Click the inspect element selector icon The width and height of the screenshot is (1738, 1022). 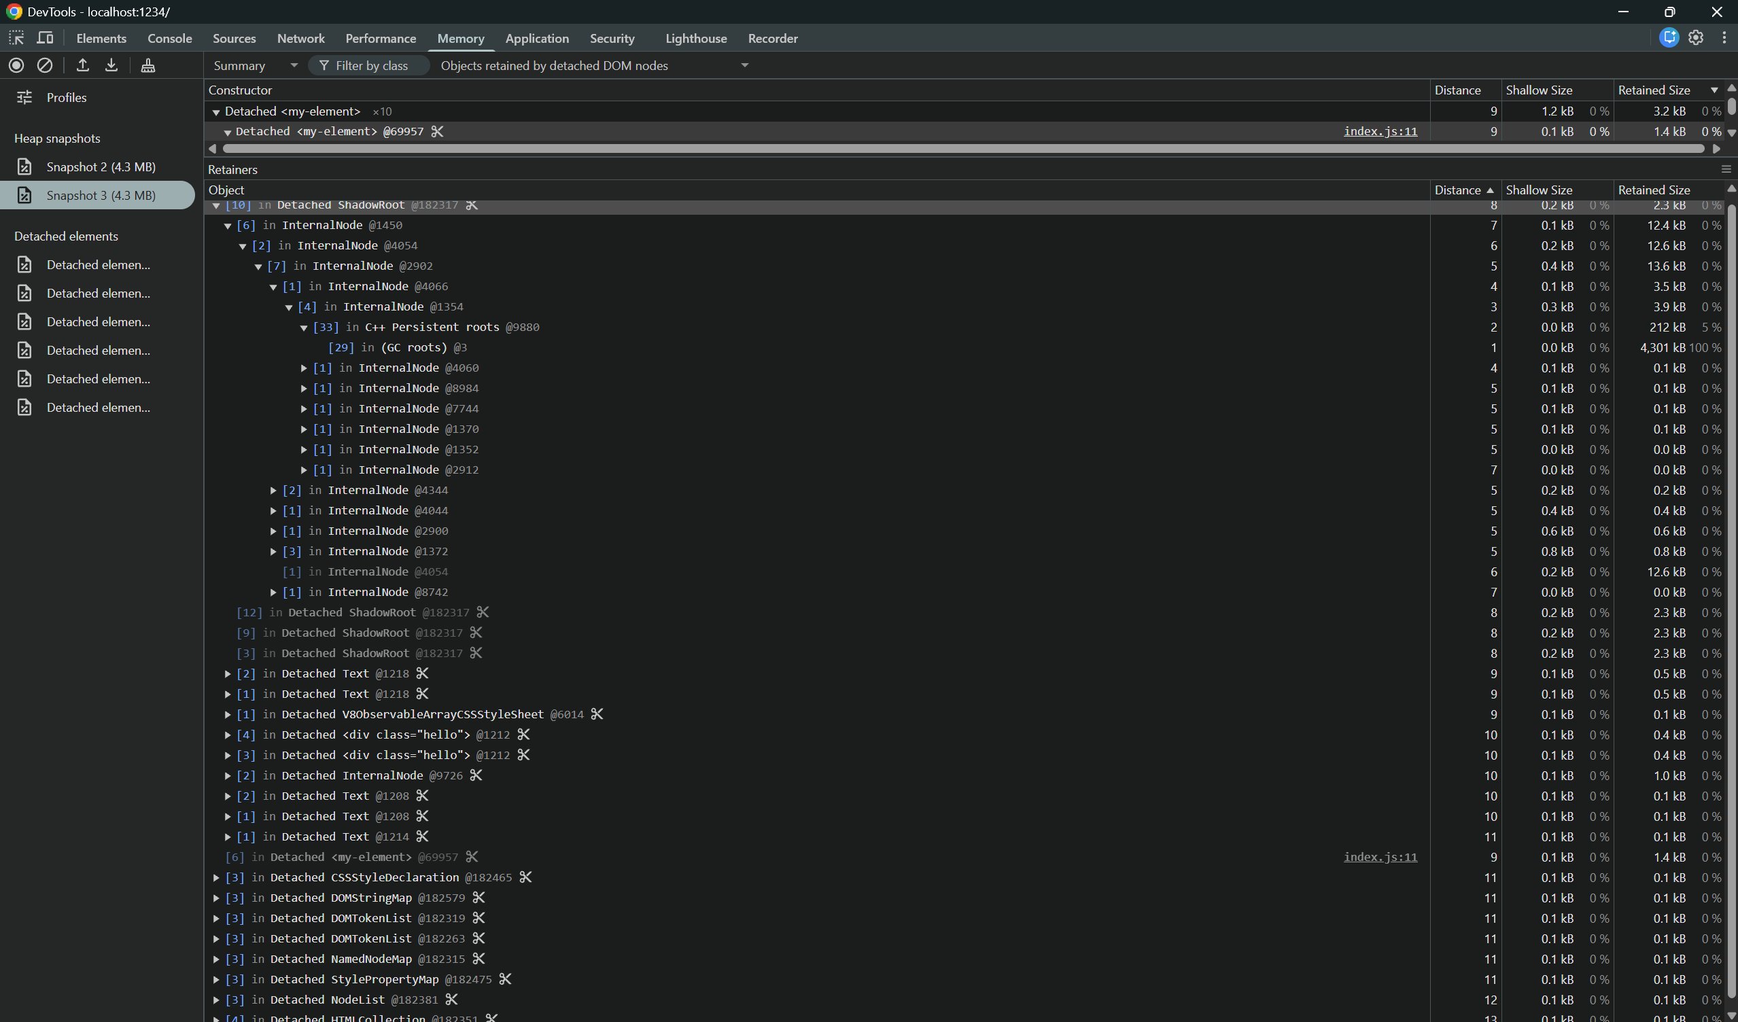[16, 38]
